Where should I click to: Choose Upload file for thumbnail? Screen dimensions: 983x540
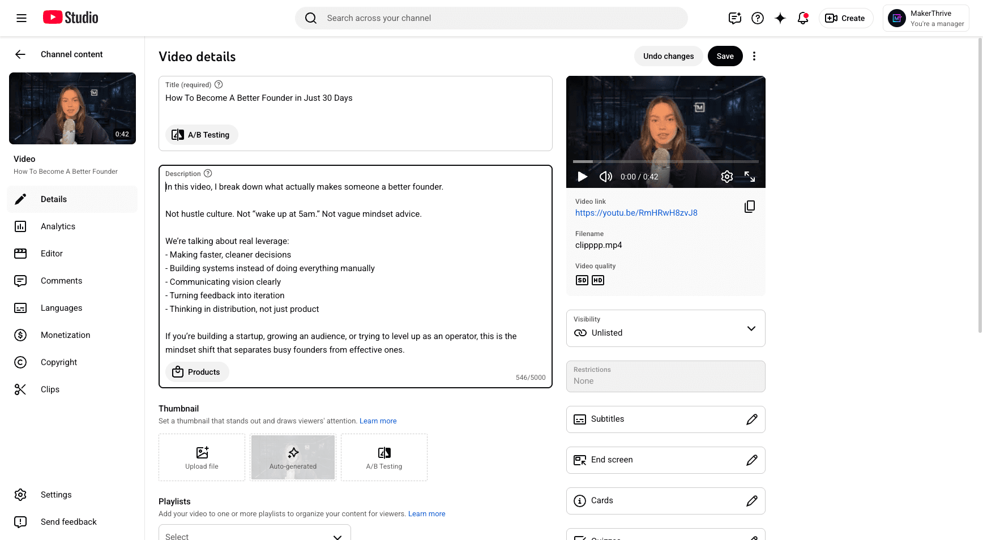point(202,457)
